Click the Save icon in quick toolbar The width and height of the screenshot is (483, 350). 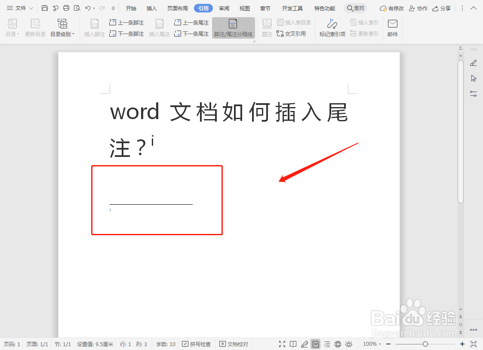[45, 8]
